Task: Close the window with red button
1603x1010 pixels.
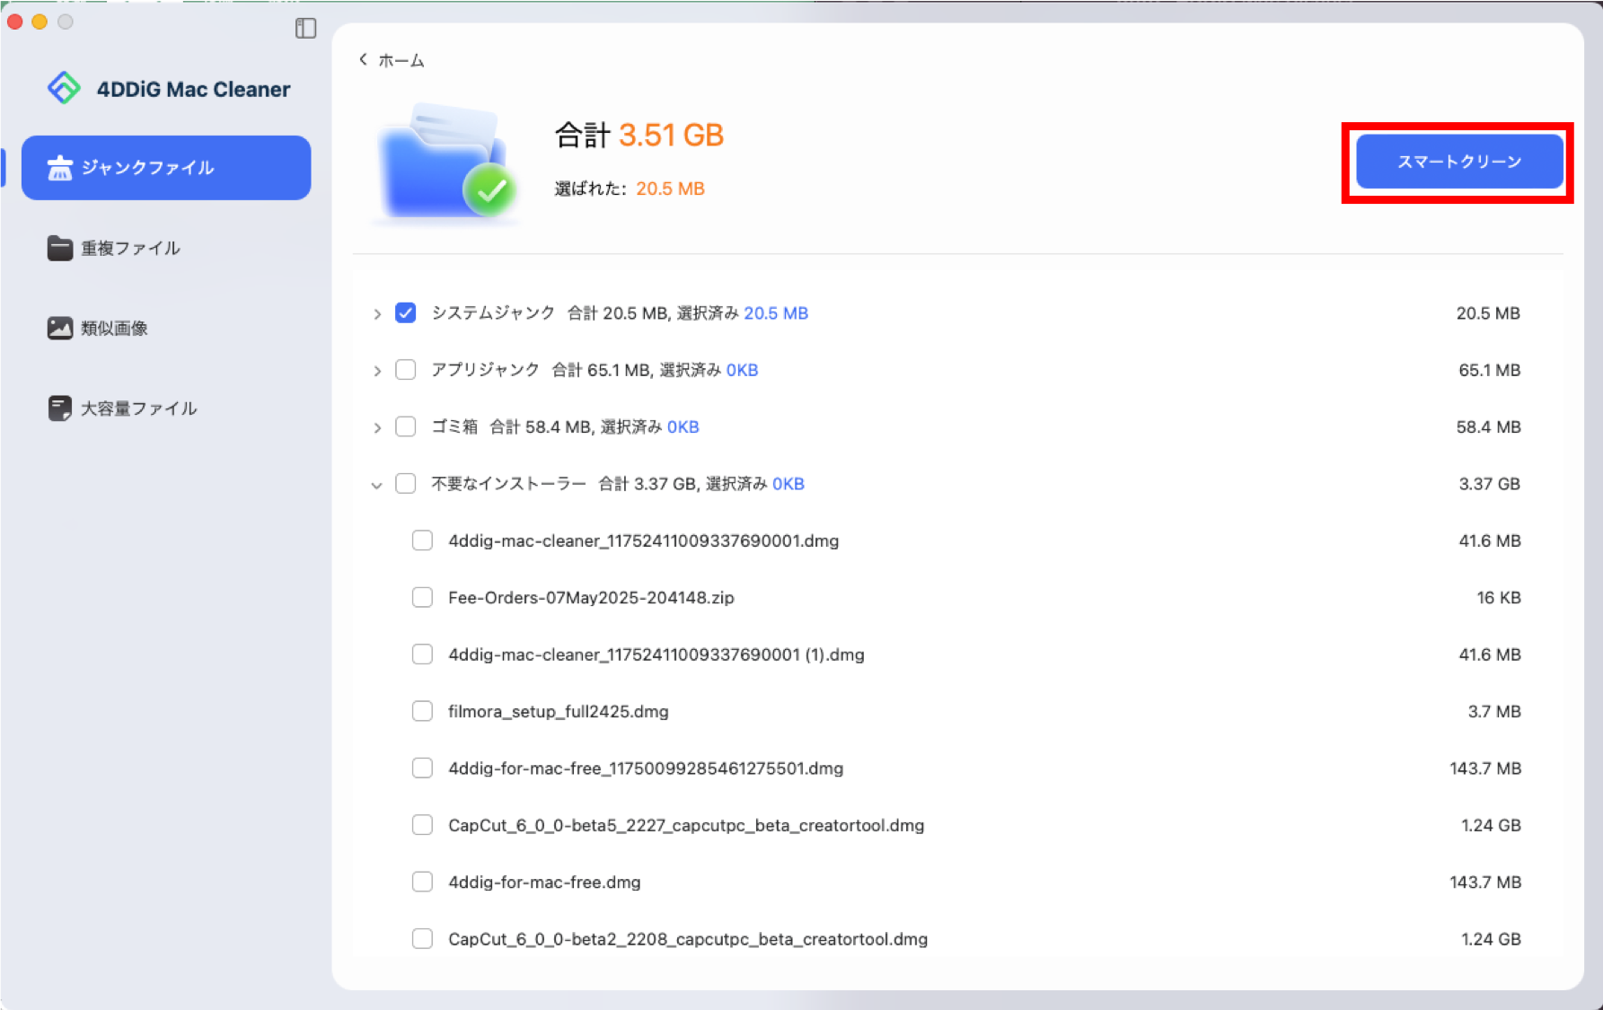Action: click(14, 22)
